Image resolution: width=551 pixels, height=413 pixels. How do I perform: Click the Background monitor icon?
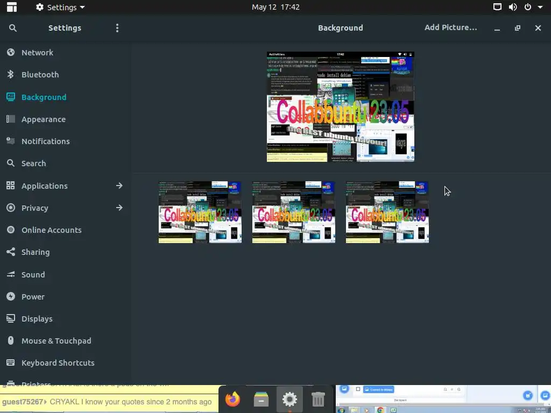(11, 97)
